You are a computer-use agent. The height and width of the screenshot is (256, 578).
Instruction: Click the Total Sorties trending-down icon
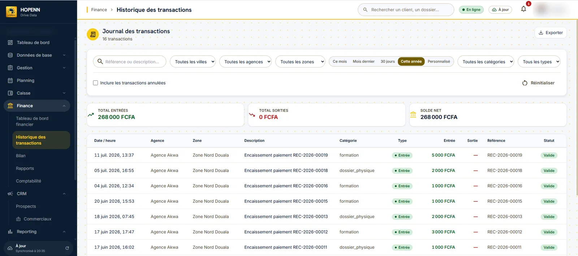(252, 115)
